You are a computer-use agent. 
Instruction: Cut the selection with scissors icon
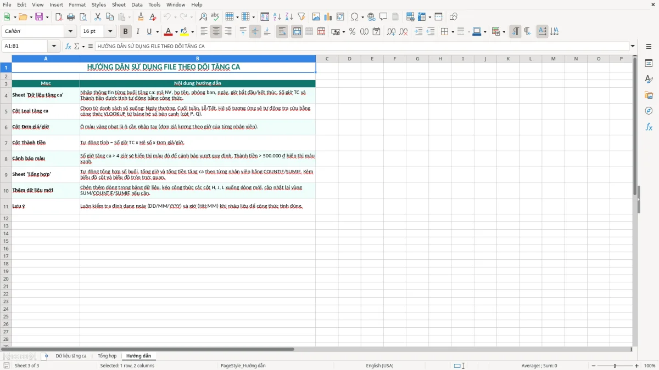(97, 17)
